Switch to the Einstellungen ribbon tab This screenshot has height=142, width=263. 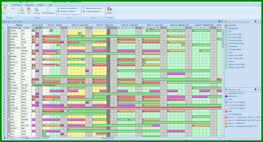[17, 5]
